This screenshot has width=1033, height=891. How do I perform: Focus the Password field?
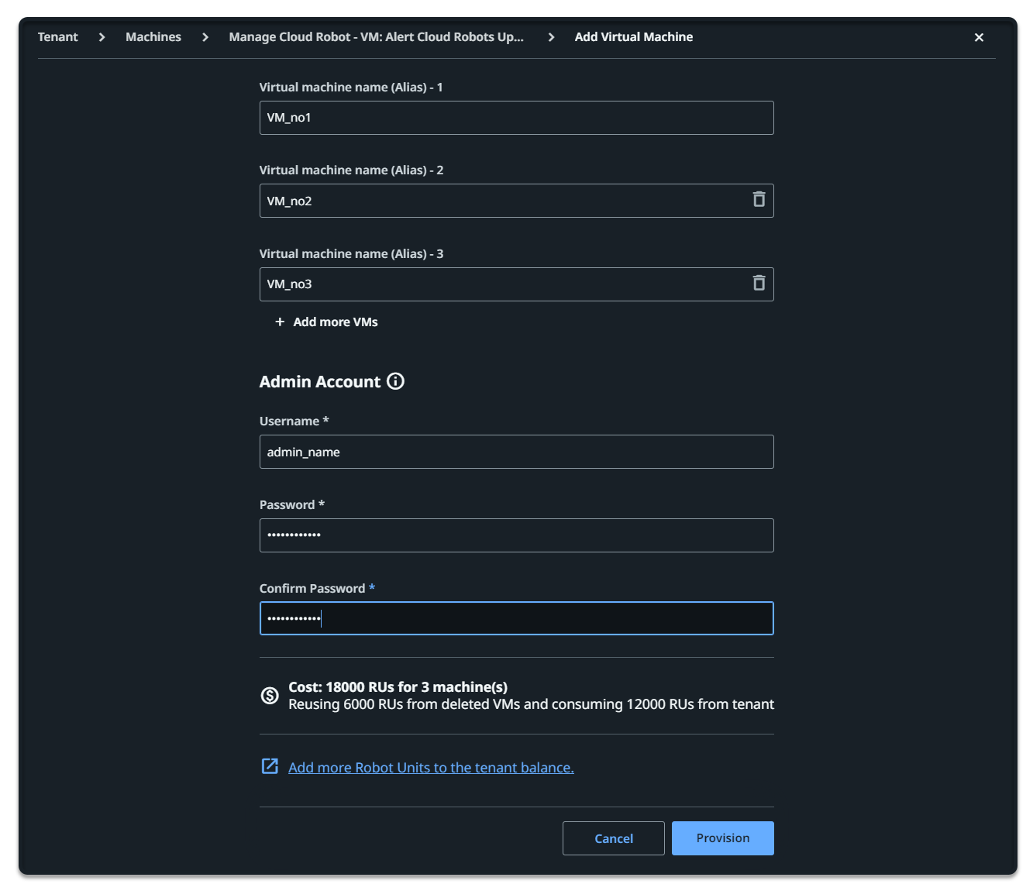[x=516, y=535]
